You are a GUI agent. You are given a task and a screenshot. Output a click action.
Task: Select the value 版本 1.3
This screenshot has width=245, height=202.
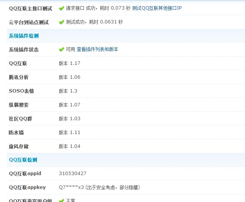(x=68, y=91)
